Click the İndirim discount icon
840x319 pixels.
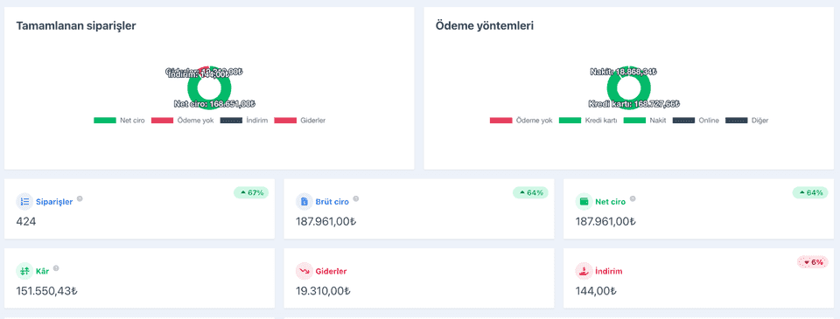[x=584, y=271]
